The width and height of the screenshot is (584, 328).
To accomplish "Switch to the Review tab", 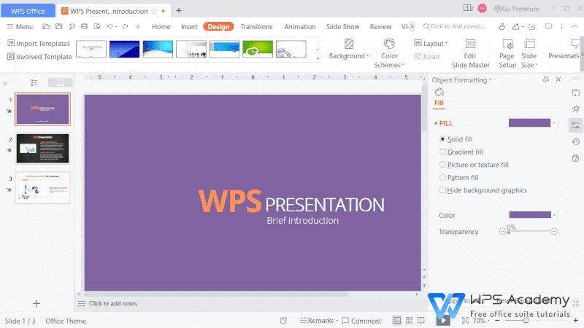I will click(x=380, y=26).
